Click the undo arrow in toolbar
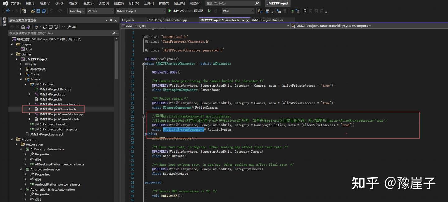 51,11
